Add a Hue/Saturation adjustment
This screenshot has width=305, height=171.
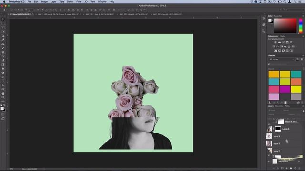coord(274,47)
